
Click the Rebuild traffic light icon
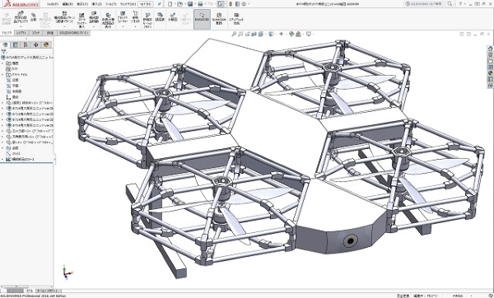(x=231, y=4)
